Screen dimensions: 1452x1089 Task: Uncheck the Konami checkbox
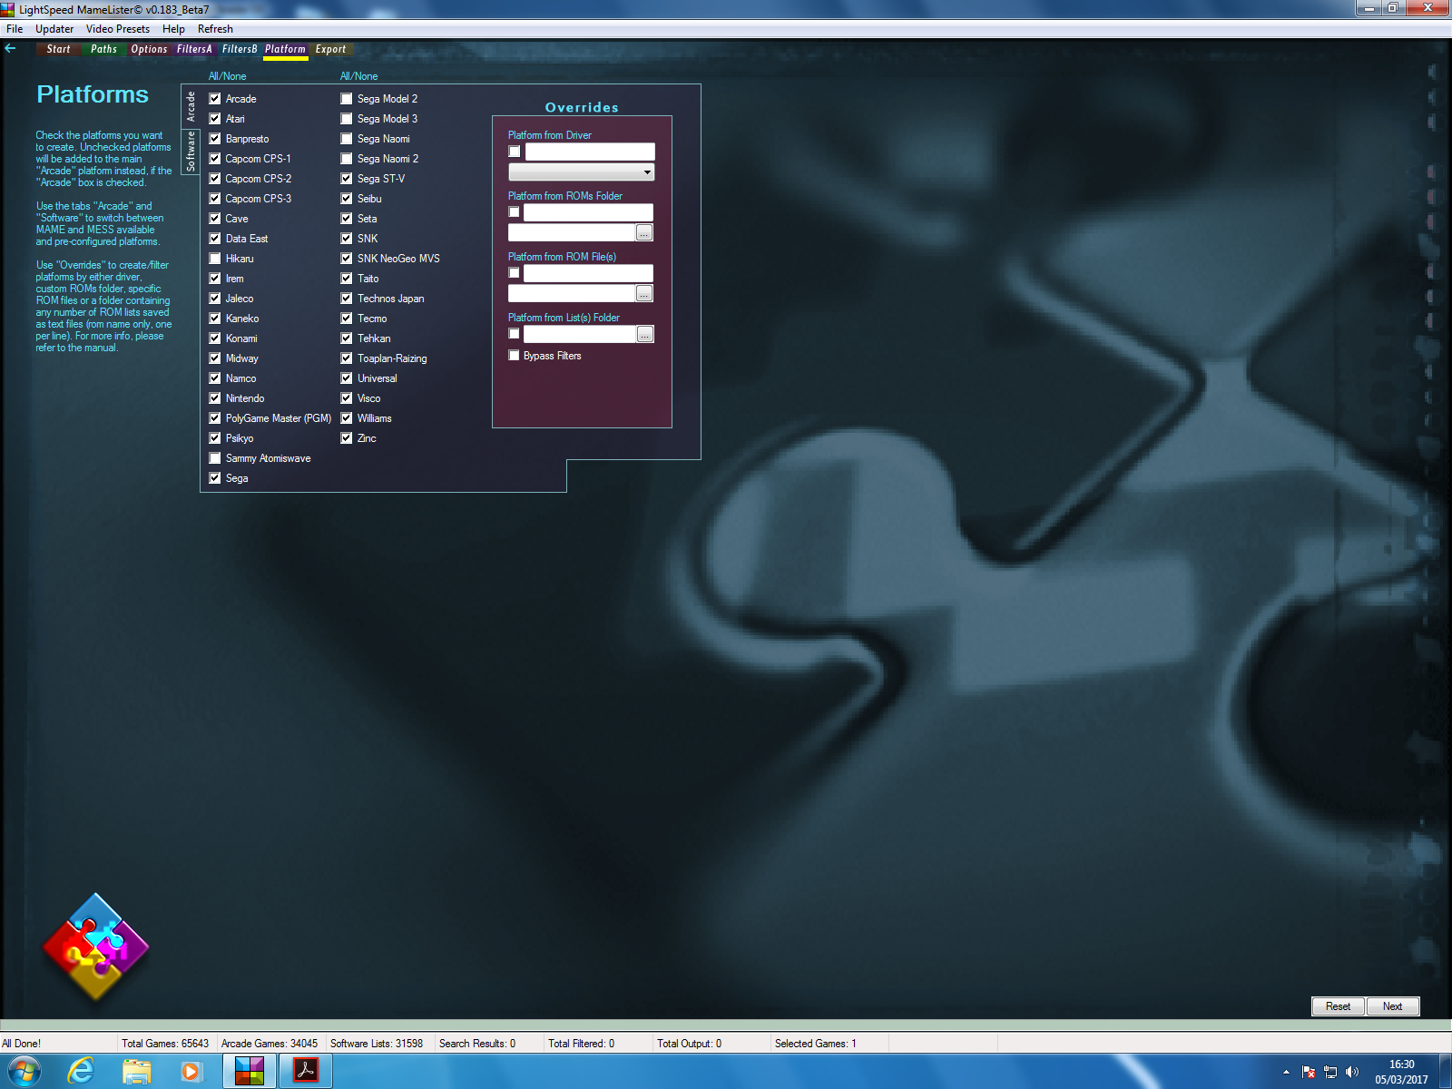tap(215, 338)
